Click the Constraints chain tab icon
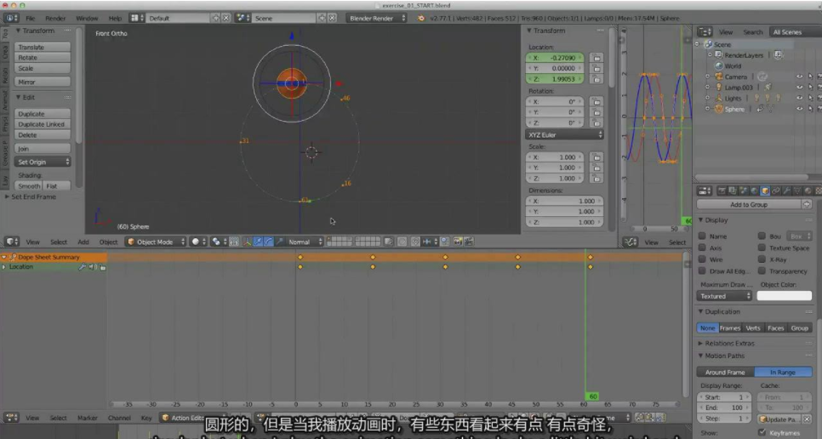Viewport: 822px width, 439px height. pos(776,191)
